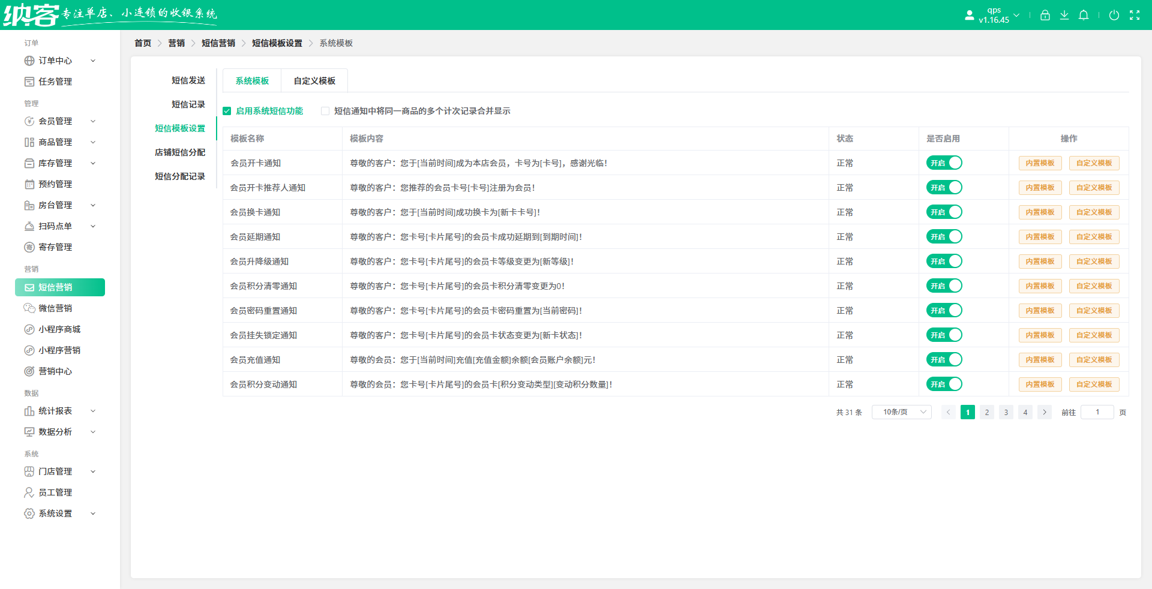Click the 寄存管理 sidebar icon
Image resolution: width=1152 pixels, height=589 pixels.
(29, 247)
